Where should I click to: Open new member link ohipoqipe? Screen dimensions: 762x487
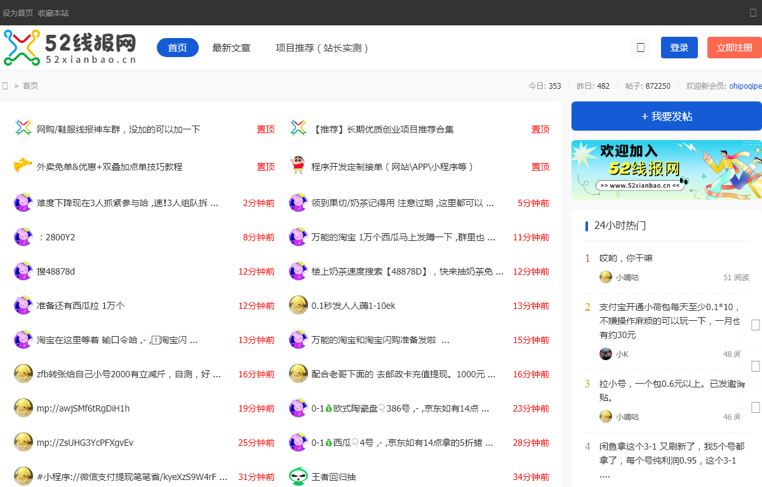745,86
